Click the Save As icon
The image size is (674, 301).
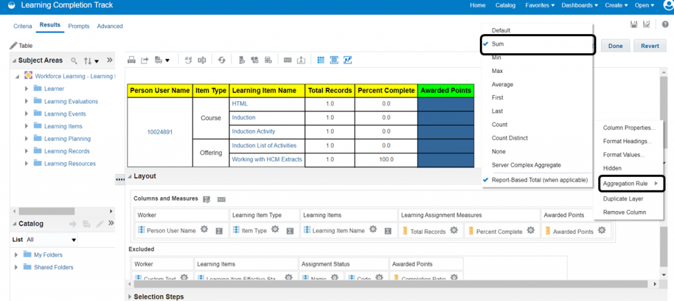click(646, 24)
